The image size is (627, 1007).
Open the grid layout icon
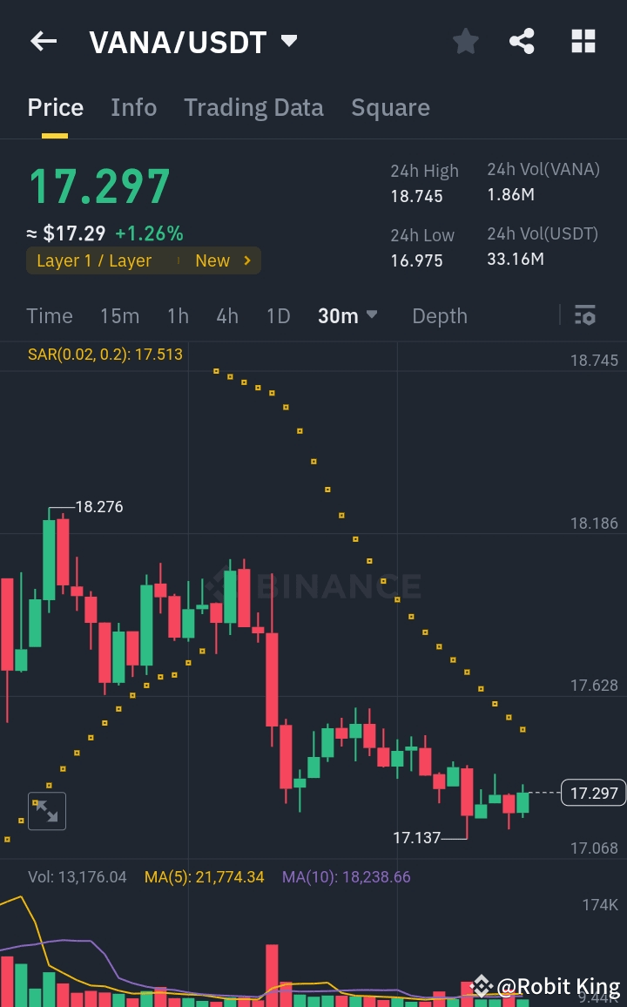point(583,41)
